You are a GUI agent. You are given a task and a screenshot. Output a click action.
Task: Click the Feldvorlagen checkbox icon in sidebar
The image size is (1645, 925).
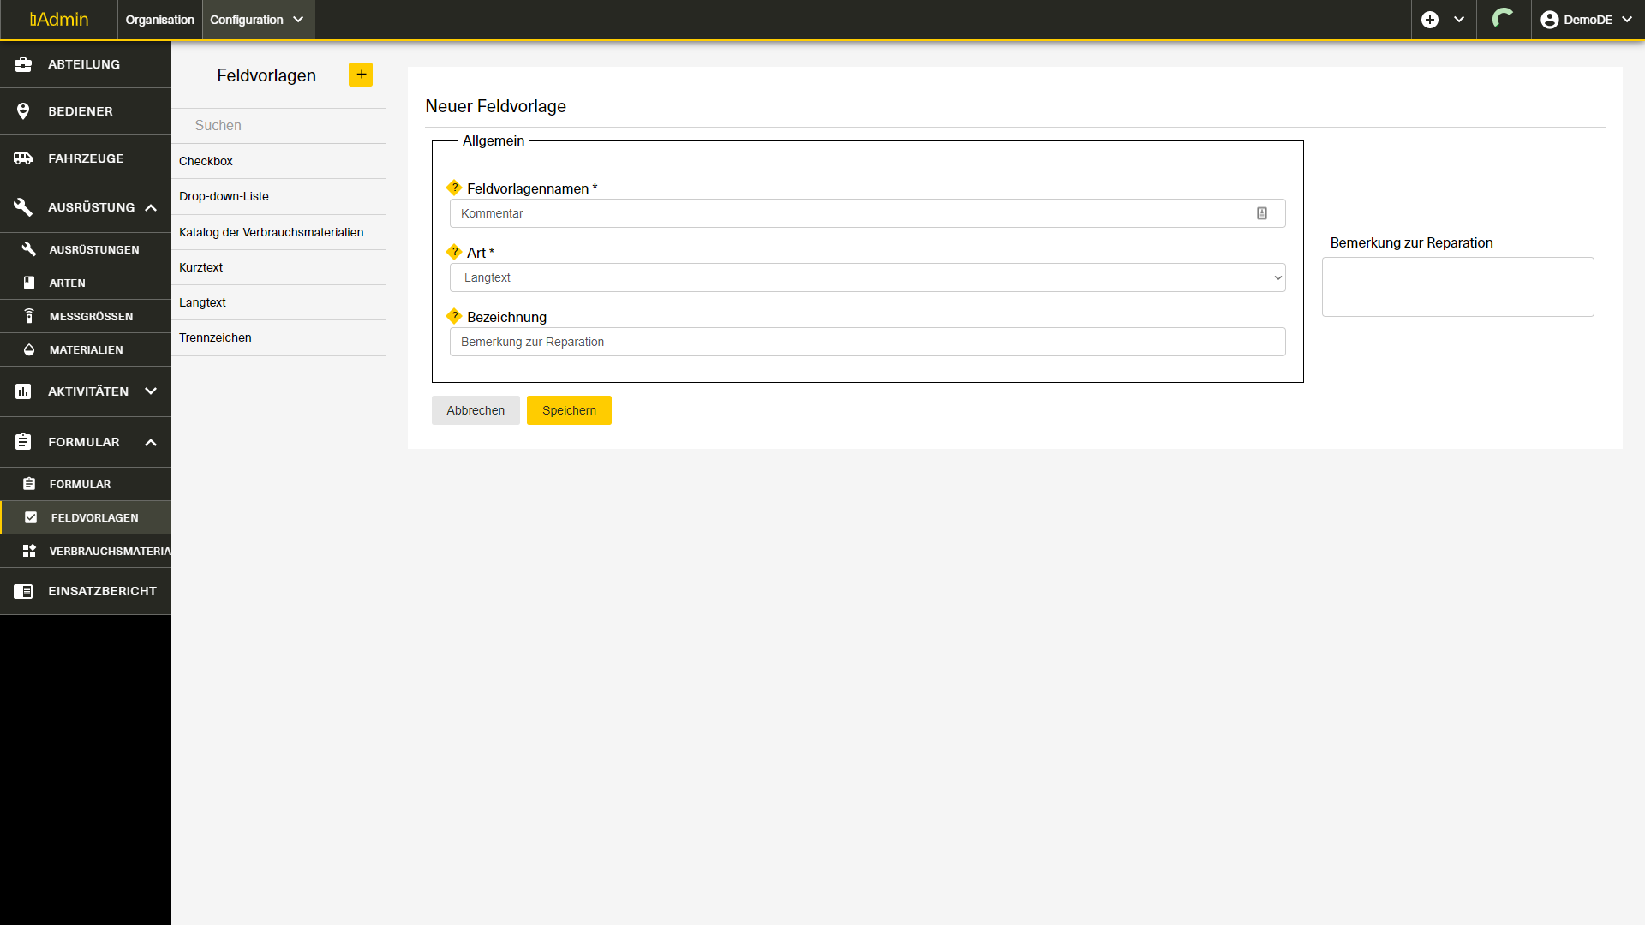(x=31, y=517)
